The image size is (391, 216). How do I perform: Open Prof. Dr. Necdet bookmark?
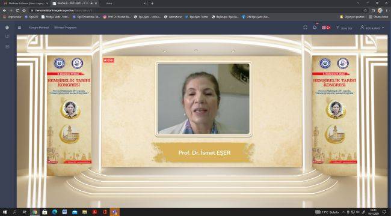coord(117,17)
